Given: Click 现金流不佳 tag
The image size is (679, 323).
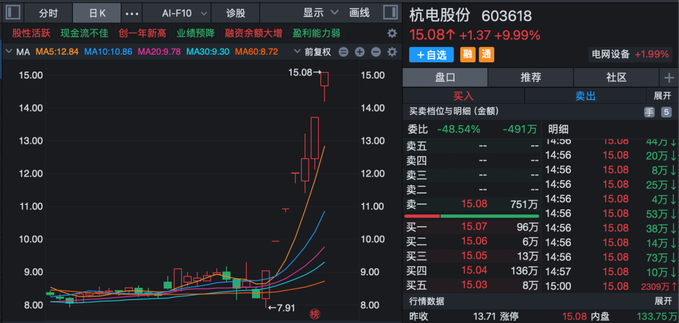Looking at the screenshot, I should tap(84, 33).
